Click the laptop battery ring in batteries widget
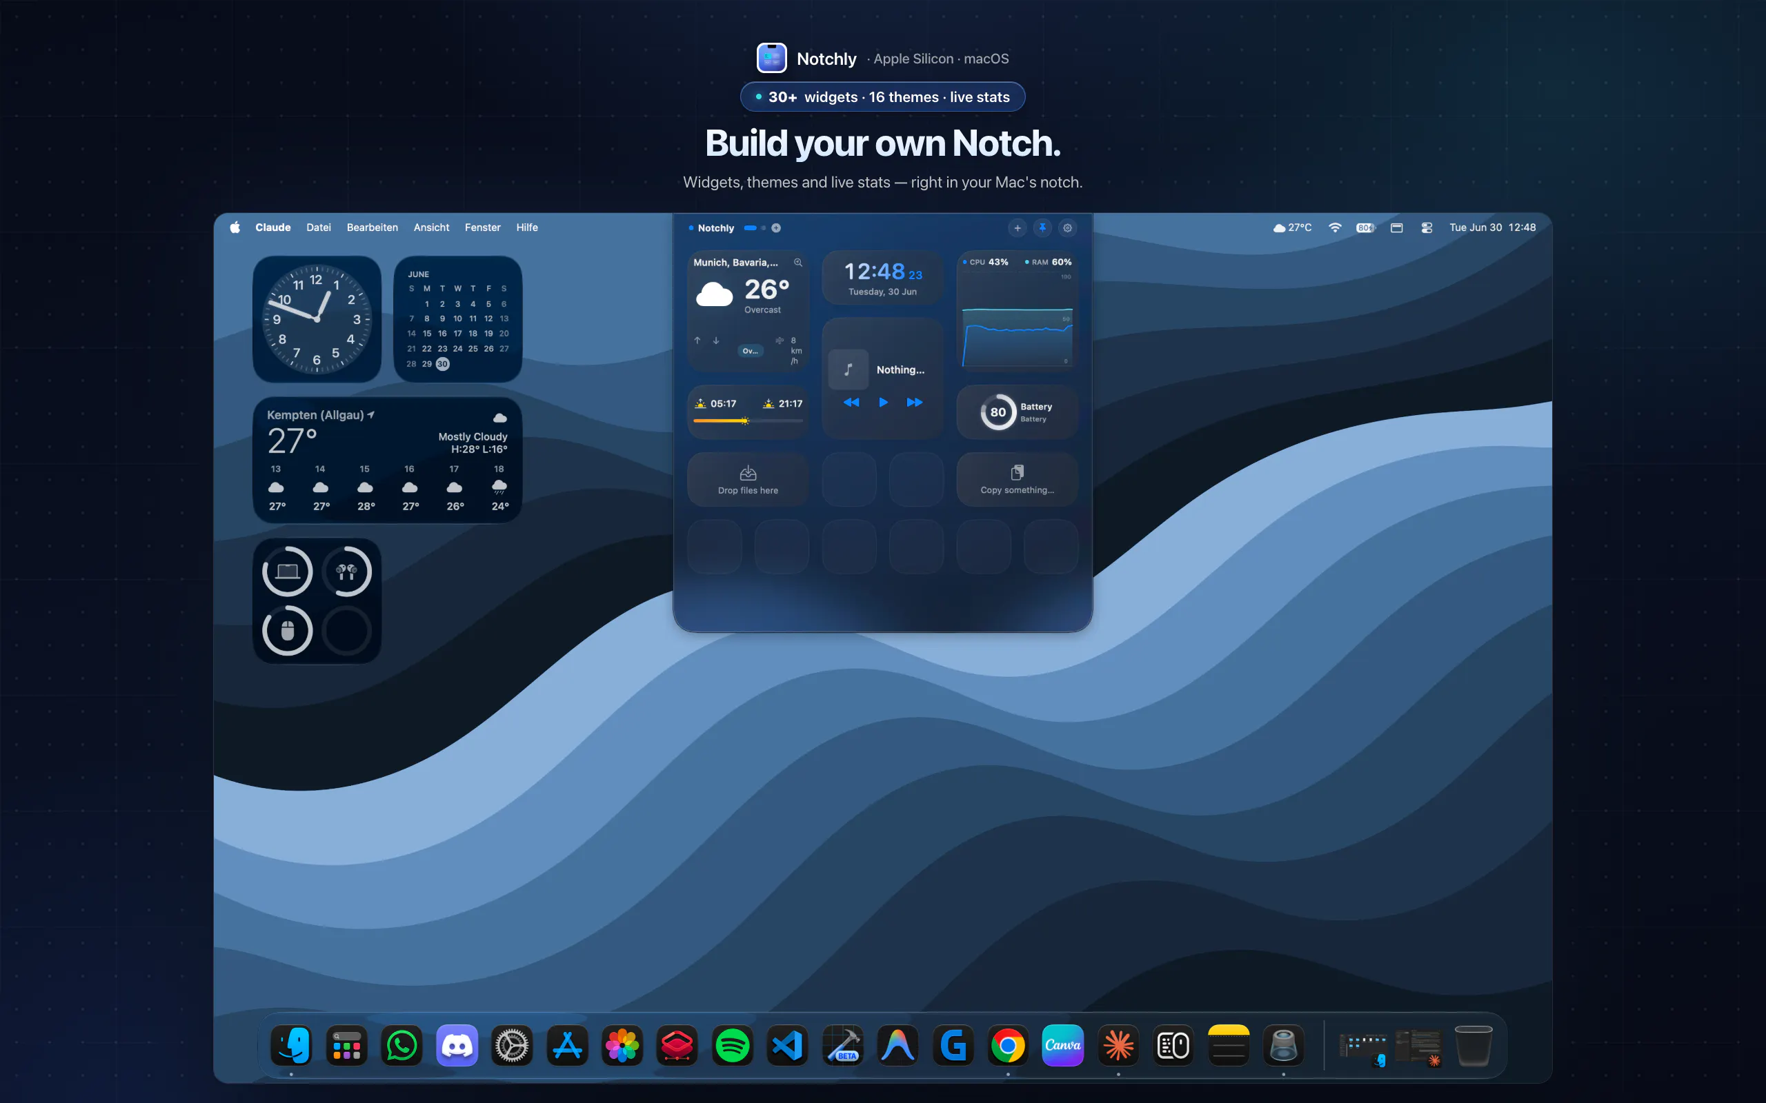This screenshot has height=1103, width=1766. point(288,571)
